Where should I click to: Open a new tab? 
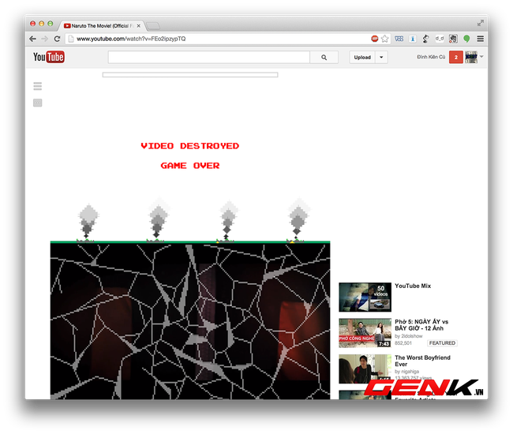pyautogui.click(x=153, y=26)
